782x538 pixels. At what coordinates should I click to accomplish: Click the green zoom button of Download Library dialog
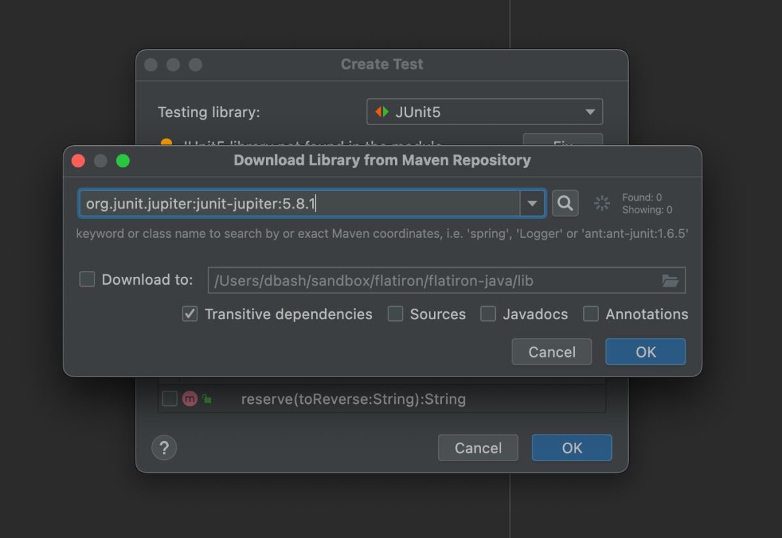pos(123,161)
